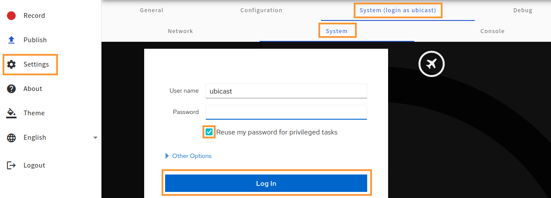Image resolution: width=551 pixels, height=198 pixels.
Task: Click the Other Options link text
Action: point(192,156)
